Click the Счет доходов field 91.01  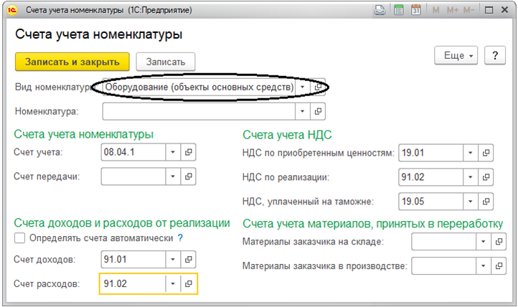pos(133,260)
